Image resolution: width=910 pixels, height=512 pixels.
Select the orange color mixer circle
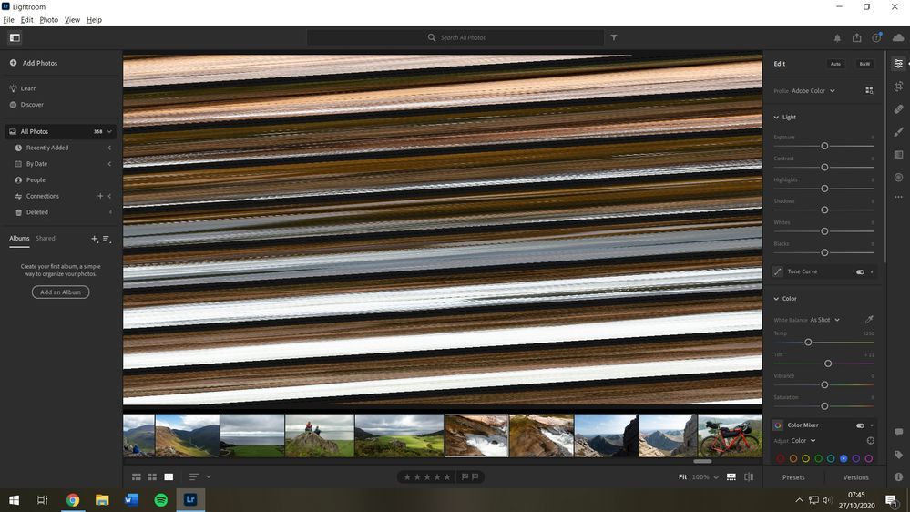pos(792,458)
